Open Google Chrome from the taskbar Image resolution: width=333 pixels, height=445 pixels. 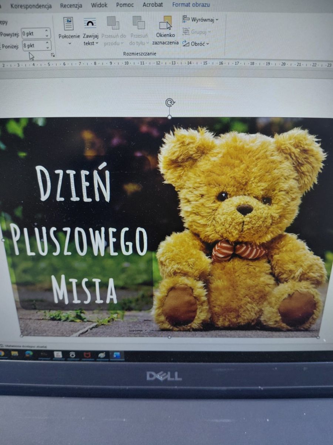[2, 354]
